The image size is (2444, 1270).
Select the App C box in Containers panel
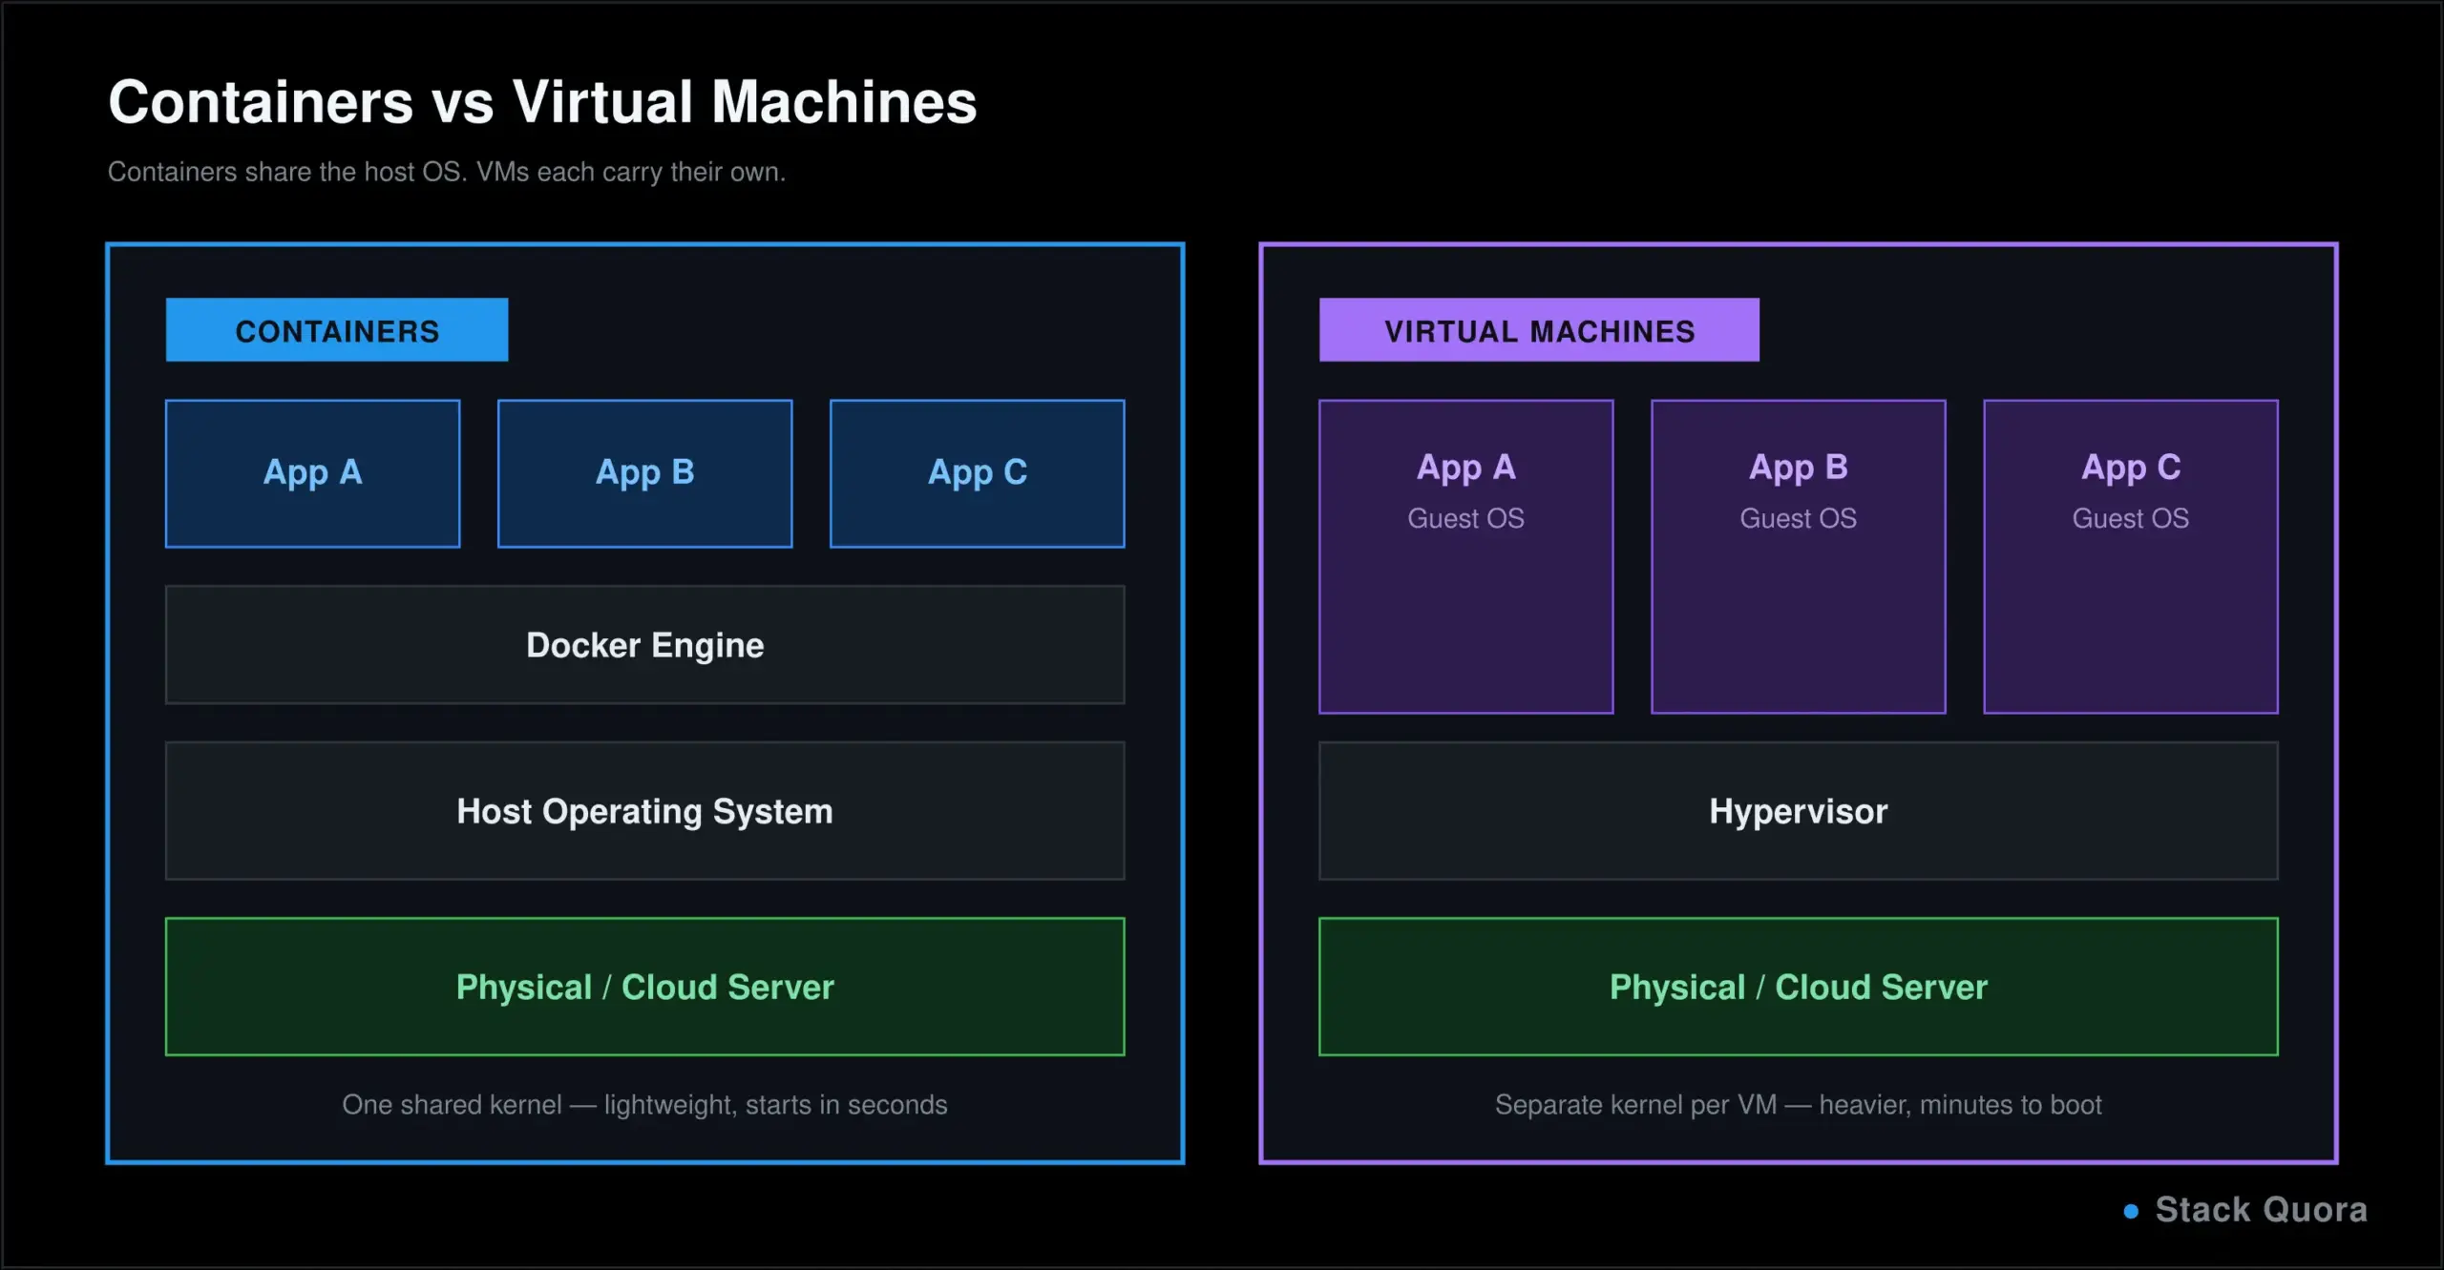tap(978, 473)
